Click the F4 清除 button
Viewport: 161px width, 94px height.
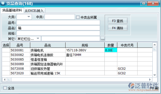point(118,28)
